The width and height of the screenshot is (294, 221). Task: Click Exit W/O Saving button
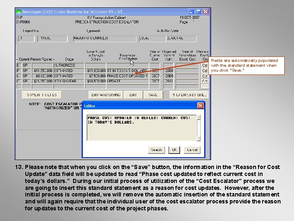(x=106, y=95)
